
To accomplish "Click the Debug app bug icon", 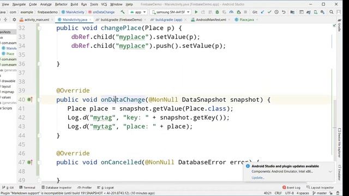I will pyautogui.click(x=217, y=12).
